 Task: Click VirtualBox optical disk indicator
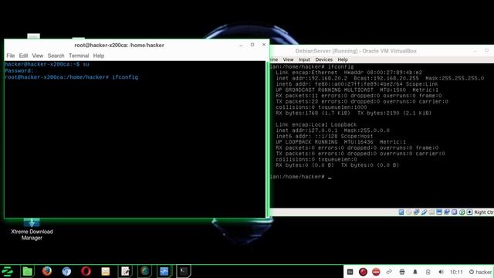pos(408,212)
